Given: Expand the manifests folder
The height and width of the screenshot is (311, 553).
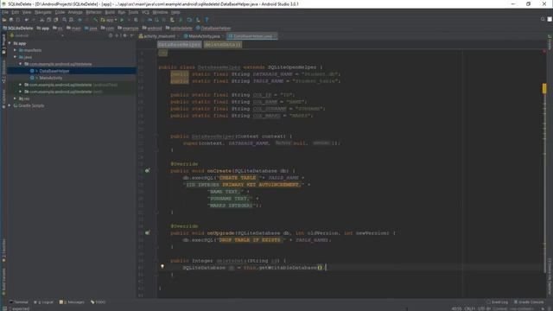Looking at the screenshot, I should click(x=16, y=50).
